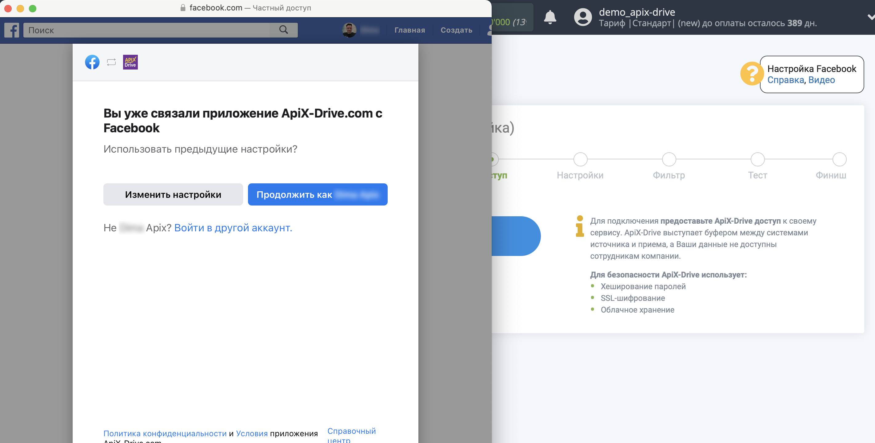Click the Хеширование паролей list item
875x443 pixels.
(643, 286)
